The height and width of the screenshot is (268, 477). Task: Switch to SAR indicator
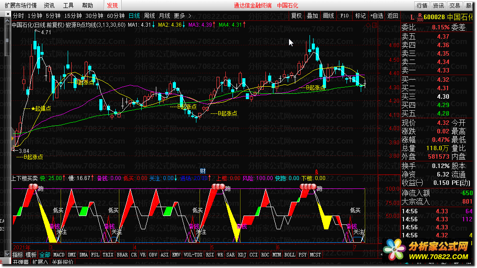(231, 255)
